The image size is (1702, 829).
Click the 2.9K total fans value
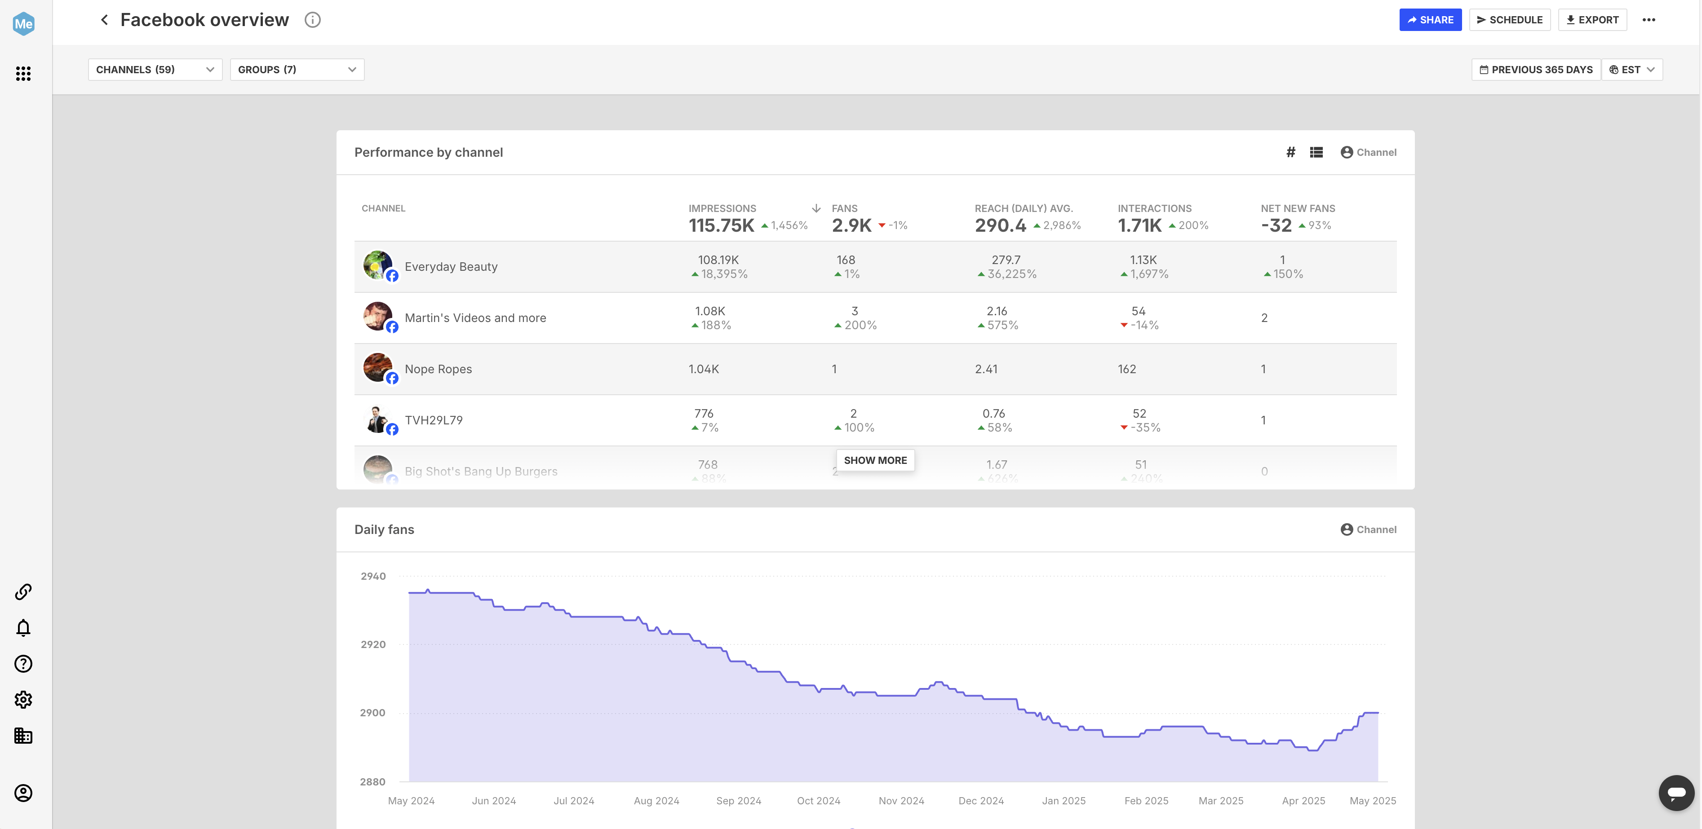coord(851,225)
